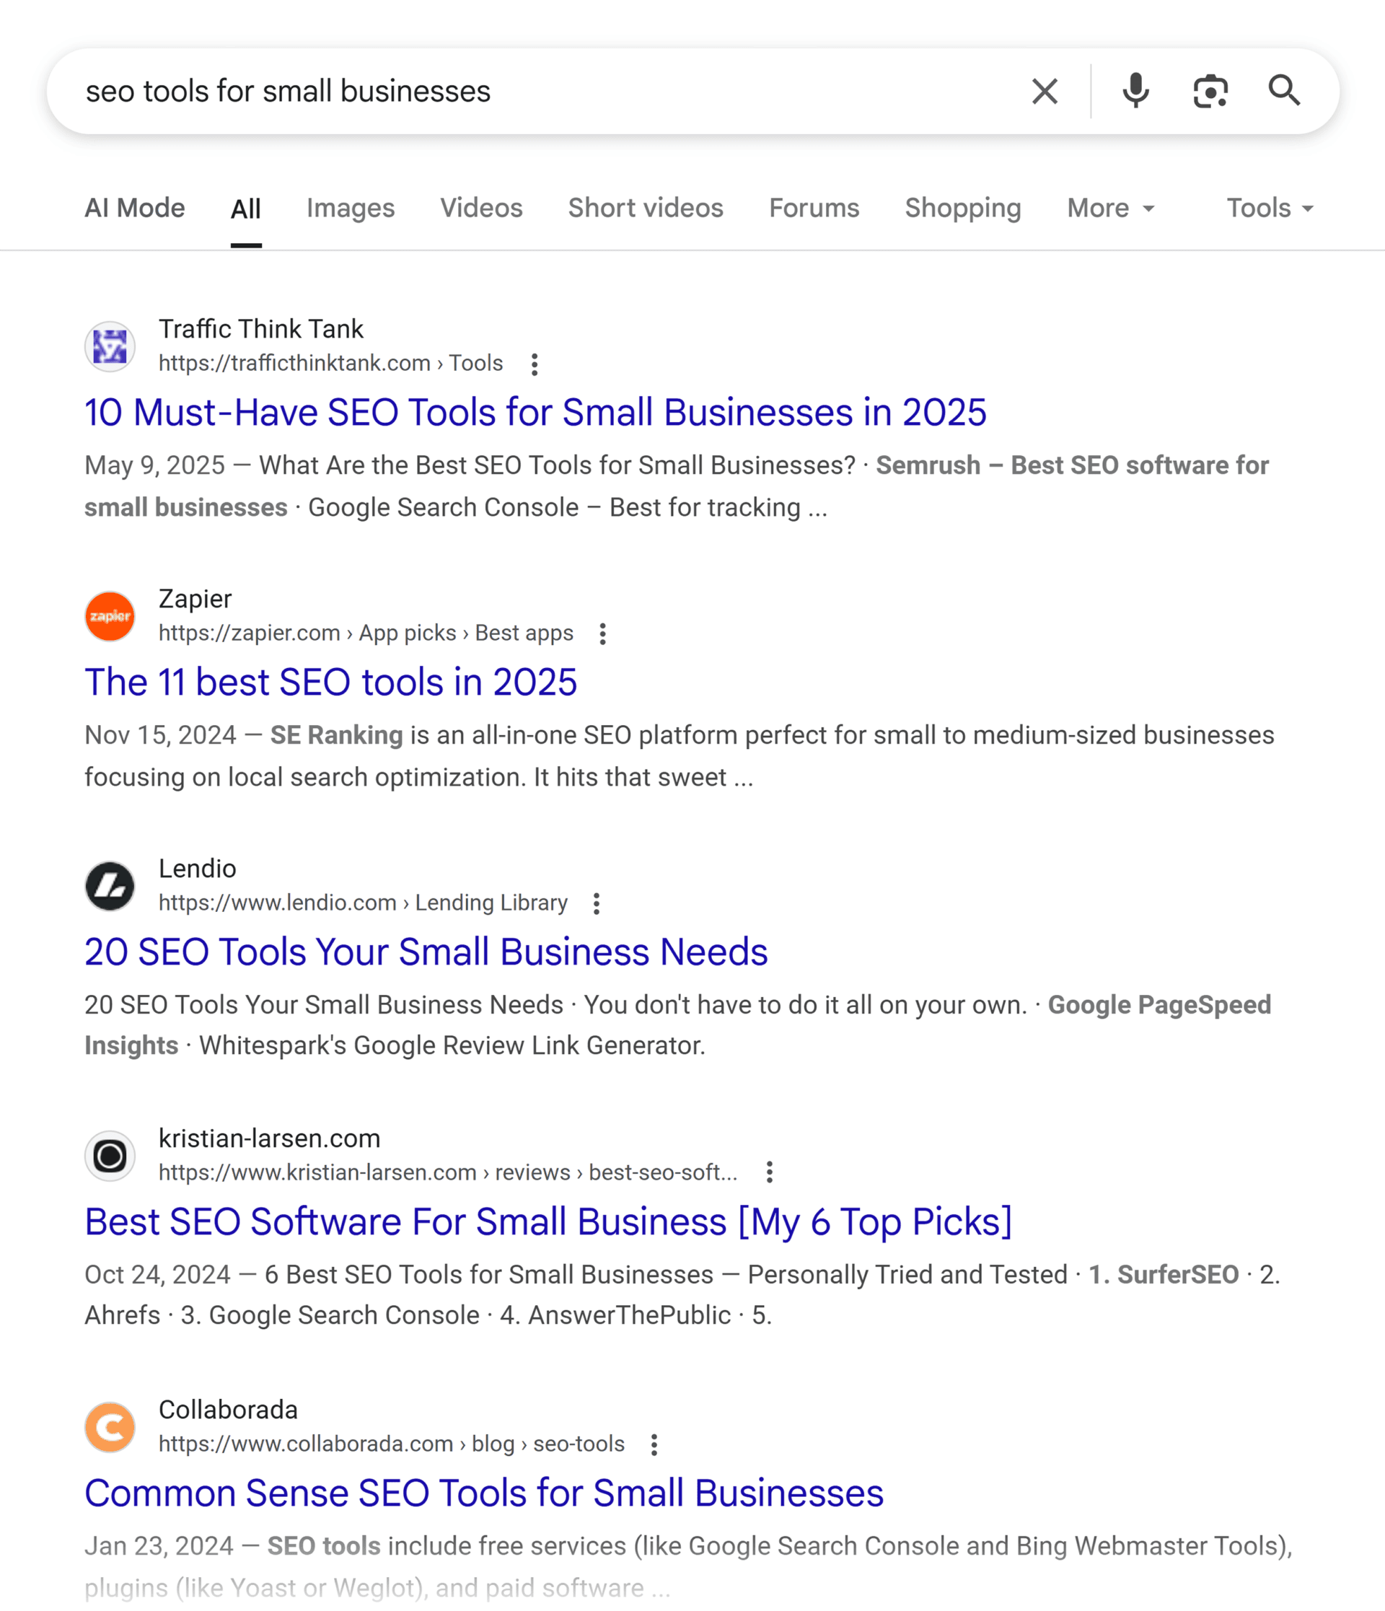
Task: Switch to the Images tab
Action: click(350, 208)
